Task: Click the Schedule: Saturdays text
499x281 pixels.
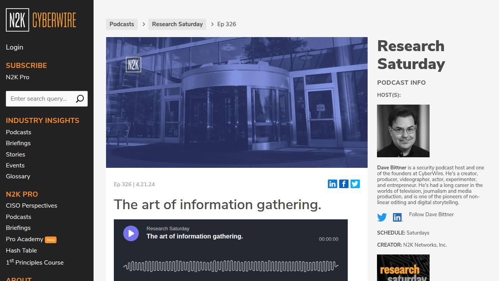Action: [403, 233]
